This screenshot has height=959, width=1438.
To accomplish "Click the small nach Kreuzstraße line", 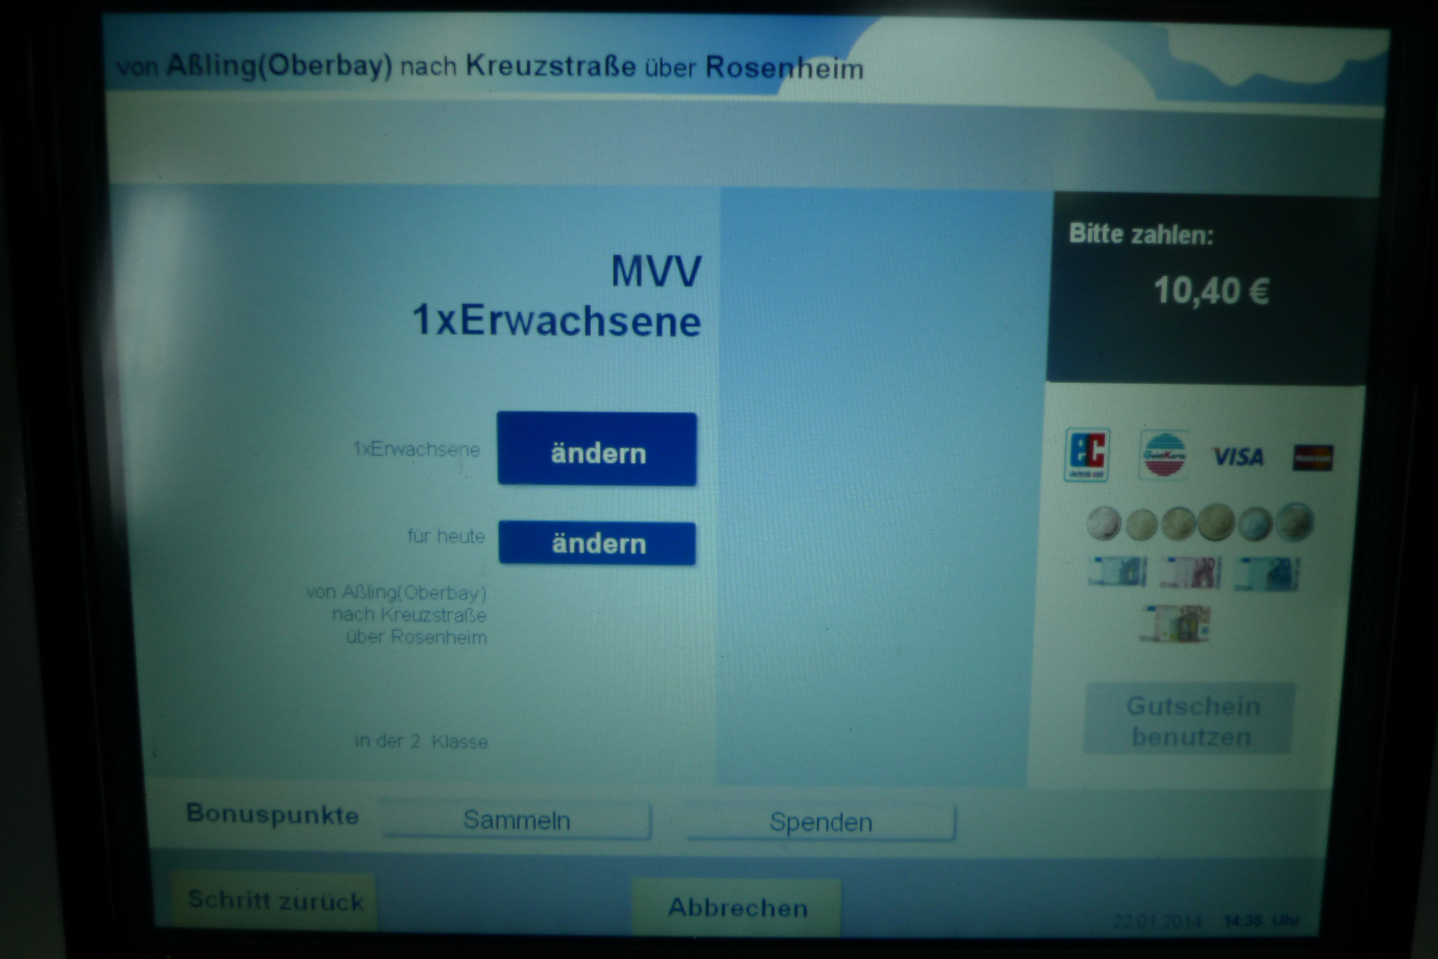I will point(409,615).
